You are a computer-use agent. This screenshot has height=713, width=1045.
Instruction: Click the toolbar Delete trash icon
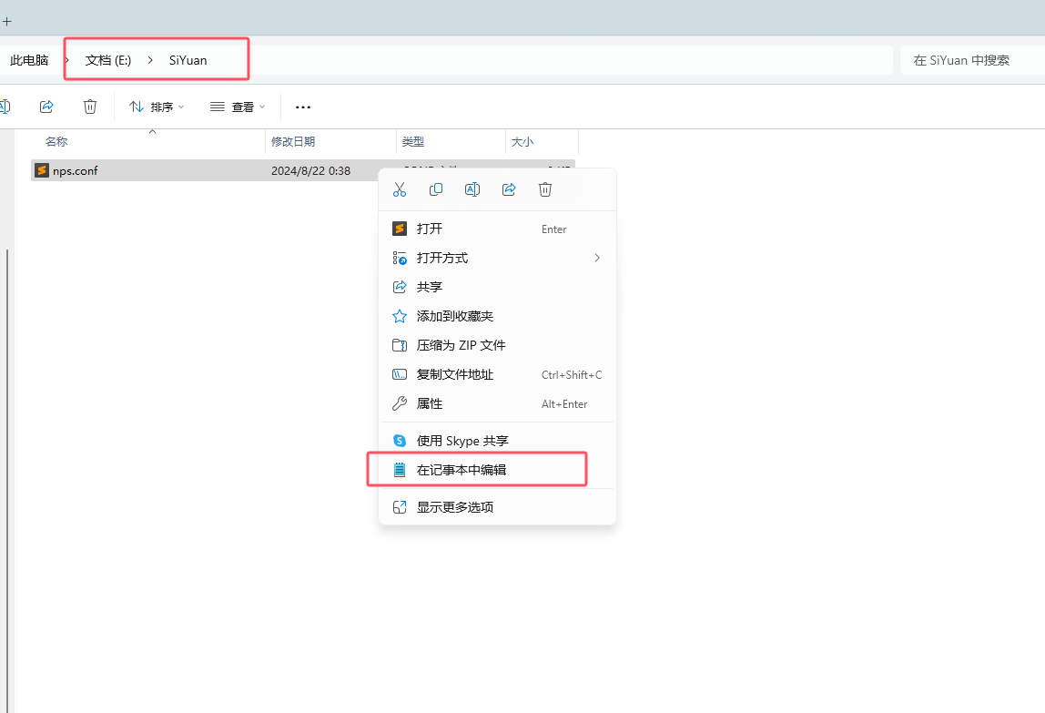pyautogui.click(x=90, y=107)
